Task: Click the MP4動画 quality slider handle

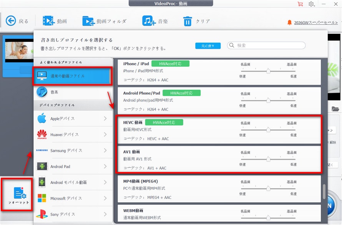Action: [268, 189]
